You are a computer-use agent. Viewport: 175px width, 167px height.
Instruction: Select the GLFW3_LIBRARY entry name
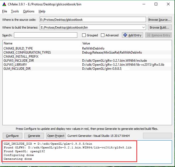(x=15, y=65)
